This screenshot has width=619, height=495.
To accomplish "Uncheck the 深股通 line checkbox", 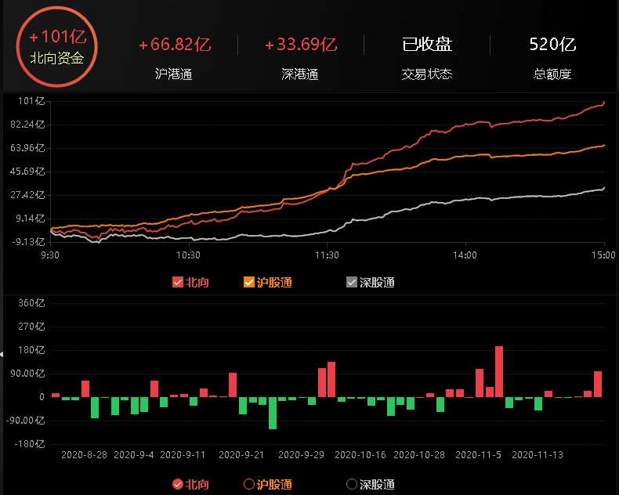I will tap(352, 282).
